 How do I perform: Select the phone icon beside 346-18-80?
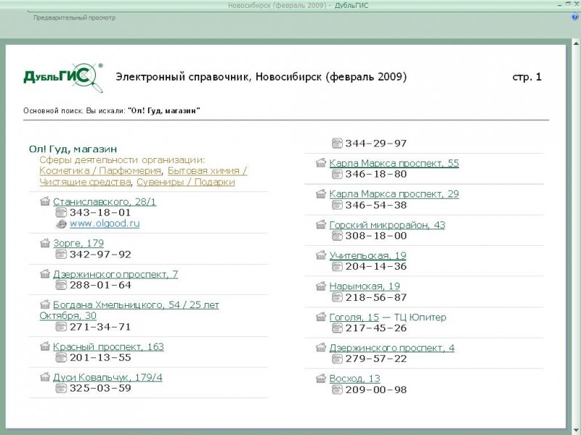337,174
